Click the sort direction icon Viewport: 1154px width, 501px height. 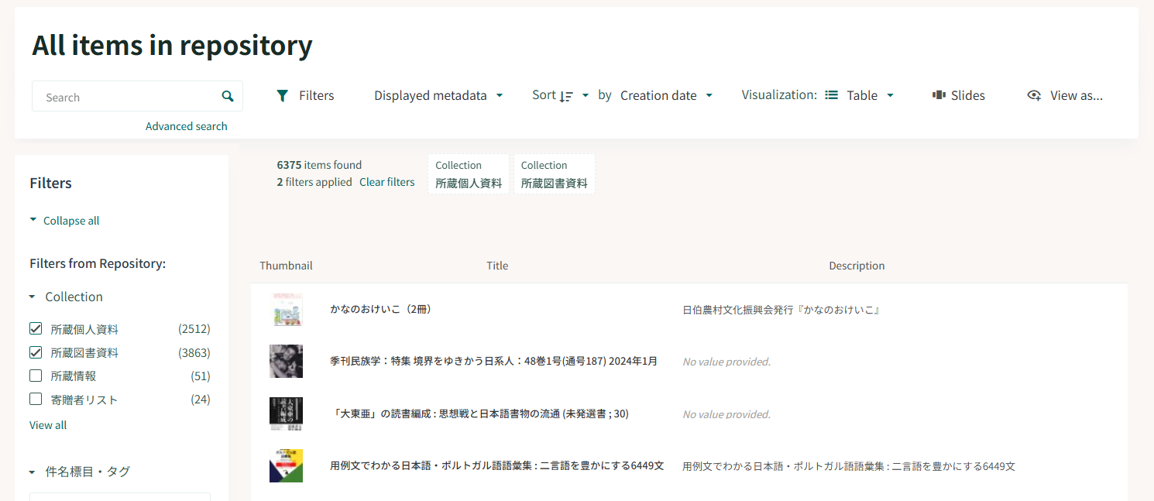point(566,96)
